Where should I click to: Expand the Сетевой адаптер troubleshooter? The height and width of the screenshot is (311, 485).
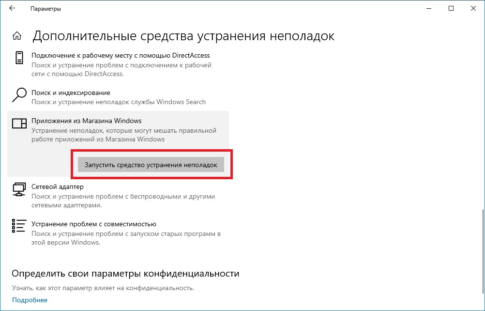pos(58,187)
